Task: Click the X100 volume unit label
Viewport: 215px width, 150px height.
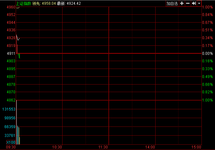Action: pos(11,142)
